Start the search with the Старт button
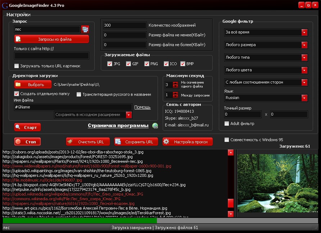The width and height of the screenshot is (321, 233). click(x=27, y=127)
